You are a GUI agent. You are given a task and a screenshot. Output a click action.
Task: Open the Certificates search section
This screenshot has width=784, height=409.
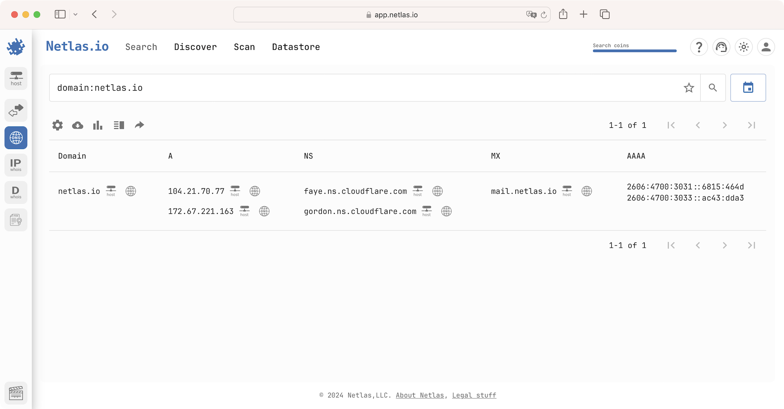16,220
